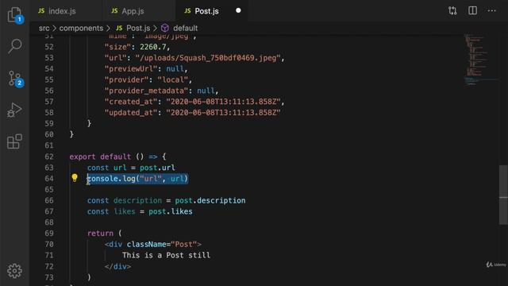Click line number 64 in gutter

[49, 179]
